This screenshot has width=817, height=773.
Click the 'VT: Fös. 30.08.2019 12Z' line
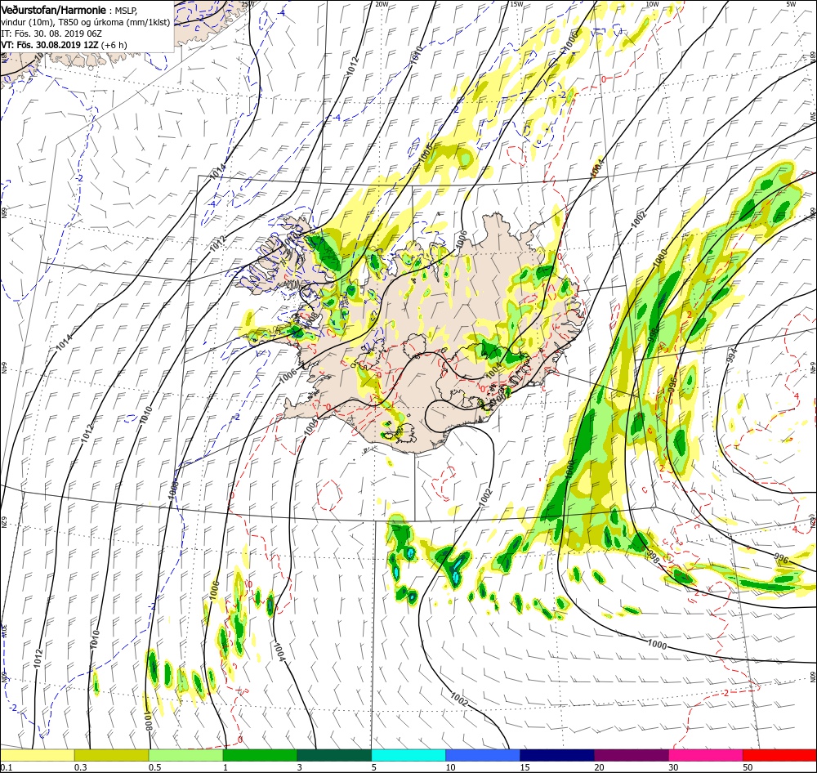[50, 45]
